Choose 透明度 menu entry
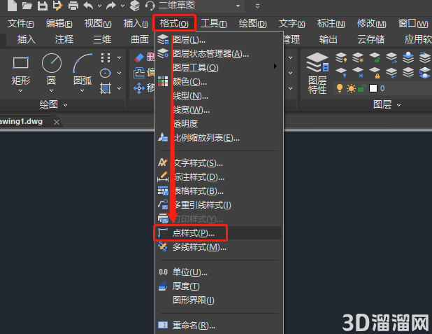The height and width of the screenshot is (334, 432). click(219, 124)
